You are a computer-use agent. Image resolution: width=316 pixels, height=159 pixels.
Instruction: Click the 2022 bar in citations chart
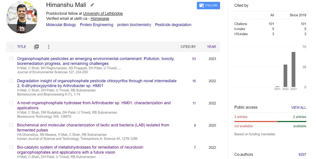pos(285,76)
